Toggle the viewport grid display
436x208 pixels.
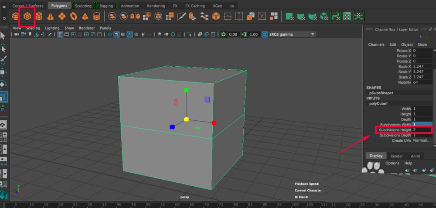(x=60, y=34)
